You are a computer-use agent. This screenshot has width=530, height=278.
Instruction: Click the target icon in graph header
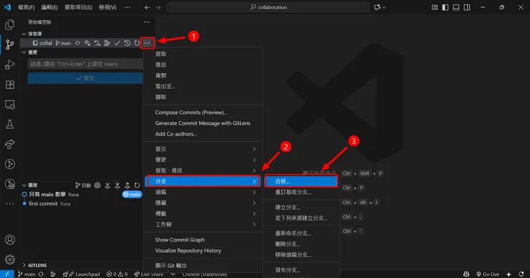(97, 185)
